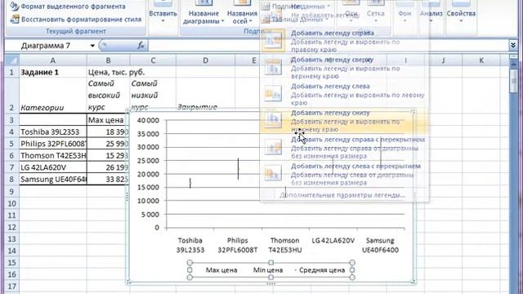523x294 pixels.
Task: Click the legend-left layout thumbnail icon
Action: [273, 94]
